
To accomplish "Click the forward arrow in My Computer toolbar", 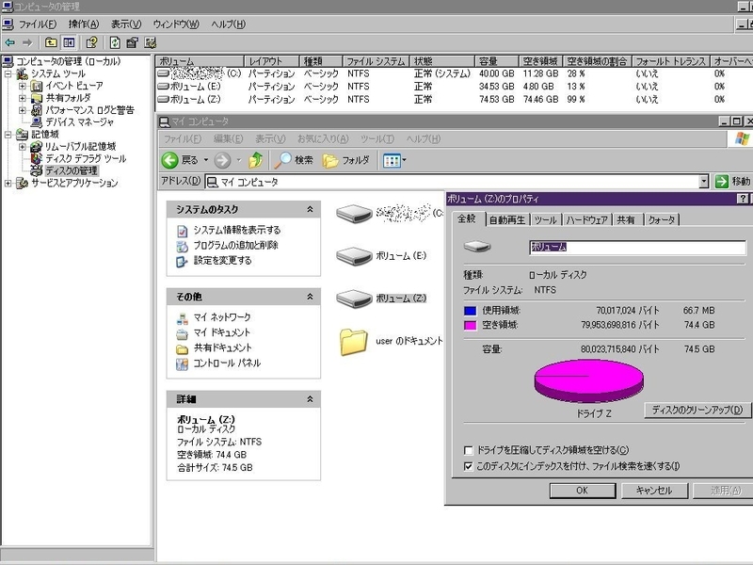I will pyautogui.click(x=222, y=160).
